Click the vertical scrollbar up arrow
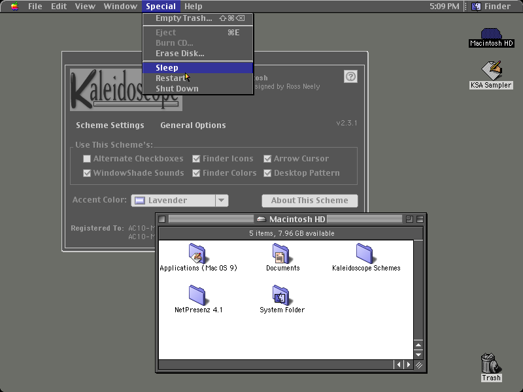 [x=418, y=345]
